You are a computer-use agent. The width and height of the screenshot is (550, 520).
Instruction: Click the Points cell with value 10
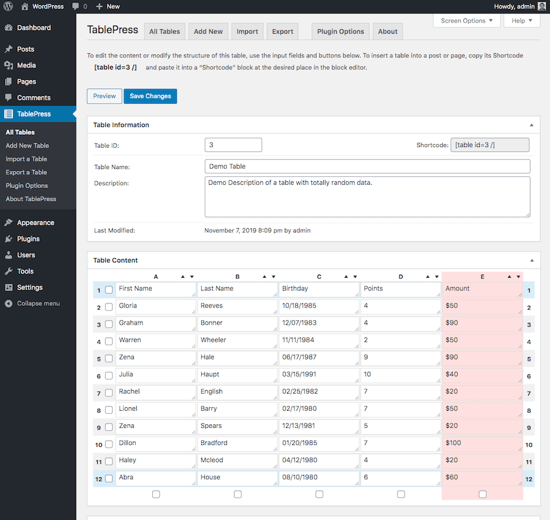coord(401,375)
